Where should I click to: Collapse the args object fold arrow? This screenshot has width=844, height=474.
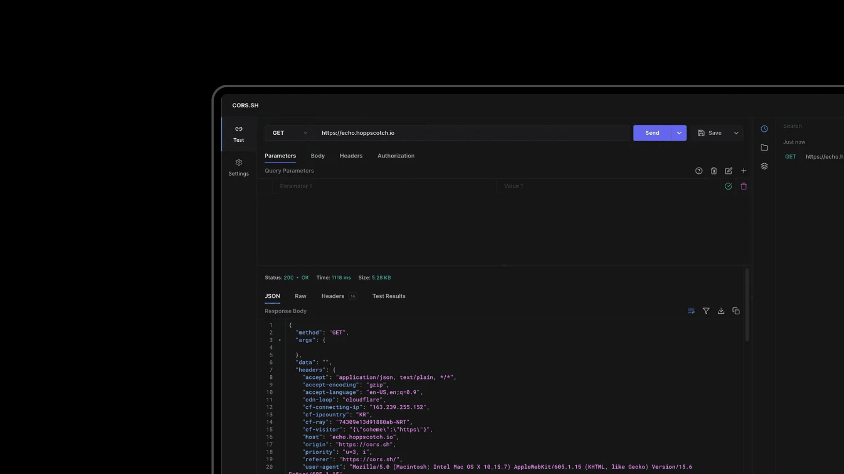pos(280,340)
